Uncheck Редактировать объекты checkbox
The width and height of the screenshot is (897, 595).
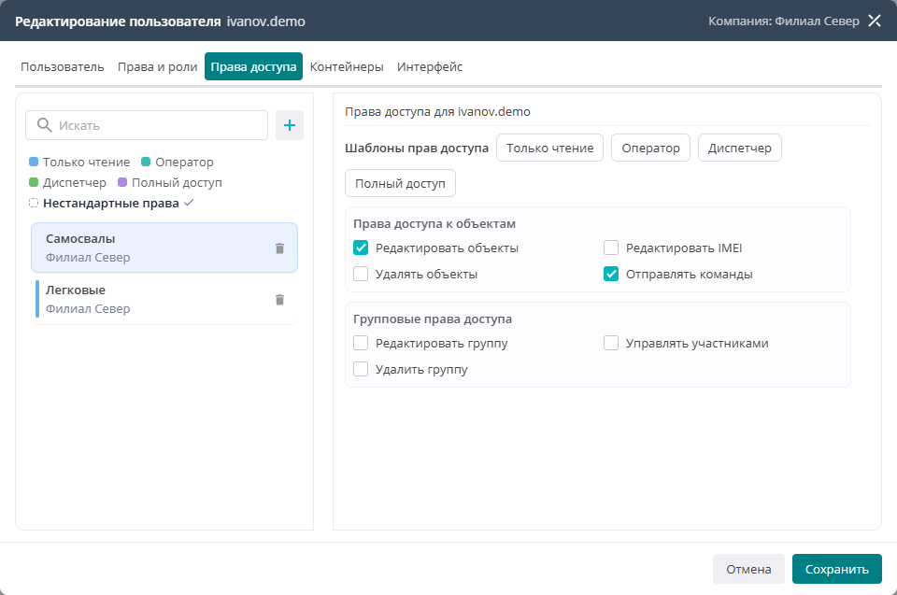(361, 248)
